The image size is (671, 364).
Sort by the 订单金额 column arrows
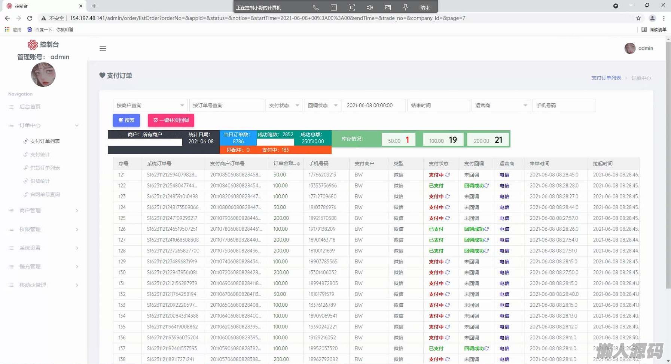298,164
